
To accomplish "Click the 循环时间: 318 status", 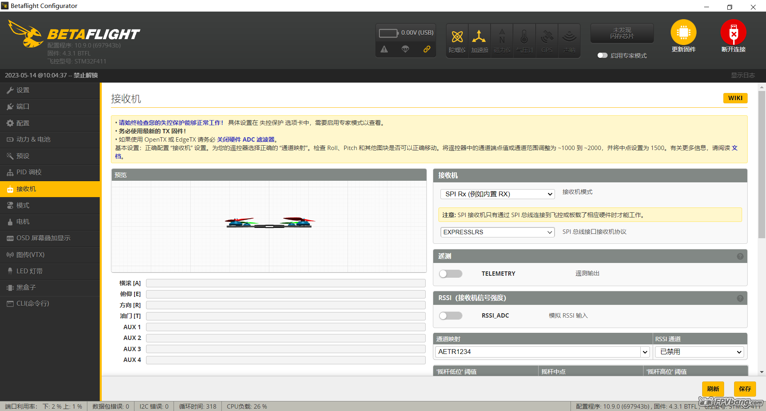I will pyautogui.click(x=198, y=406).
